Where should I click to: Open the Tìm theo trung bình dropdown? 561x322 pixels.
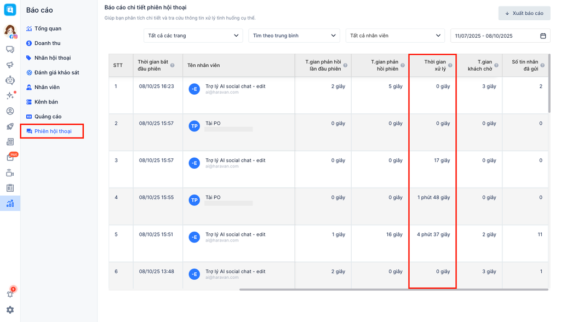click(x=294, y=36)
